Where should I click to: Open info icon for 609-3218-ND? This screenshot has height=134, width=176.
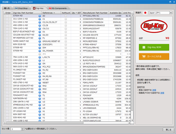tap(40, 44)
